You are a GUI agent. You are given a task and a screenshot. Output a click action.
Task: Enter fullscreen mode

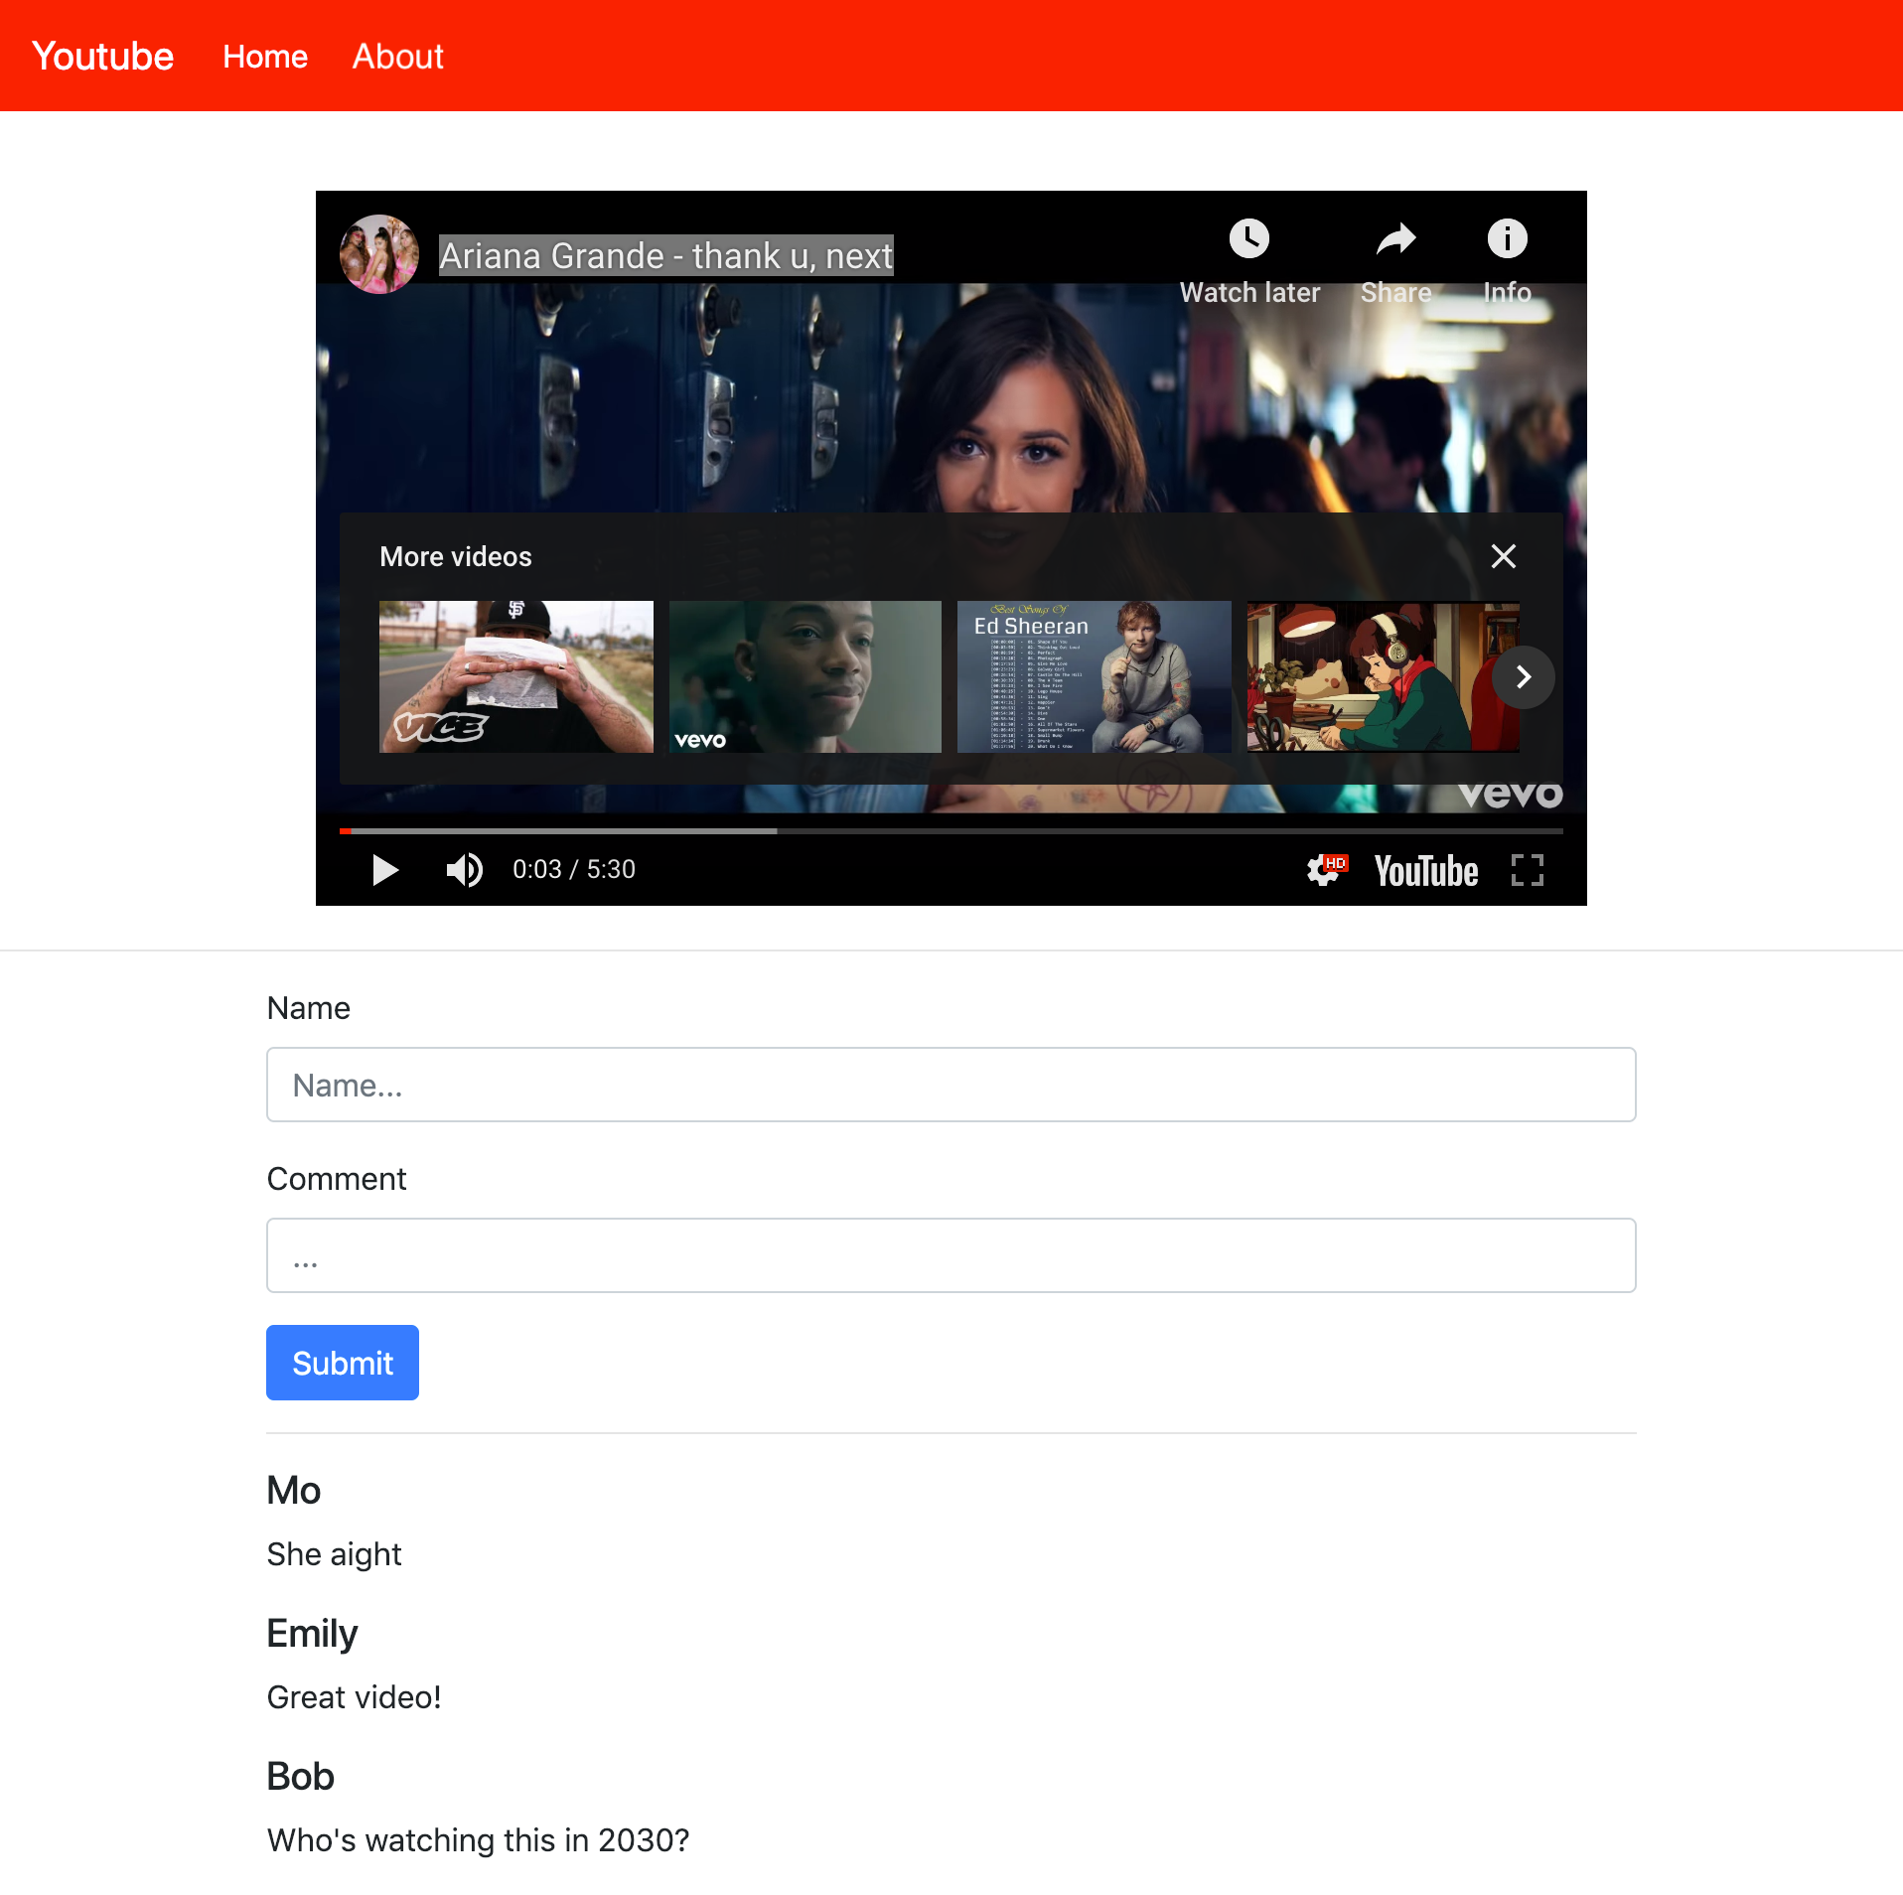click(1527, 870)
